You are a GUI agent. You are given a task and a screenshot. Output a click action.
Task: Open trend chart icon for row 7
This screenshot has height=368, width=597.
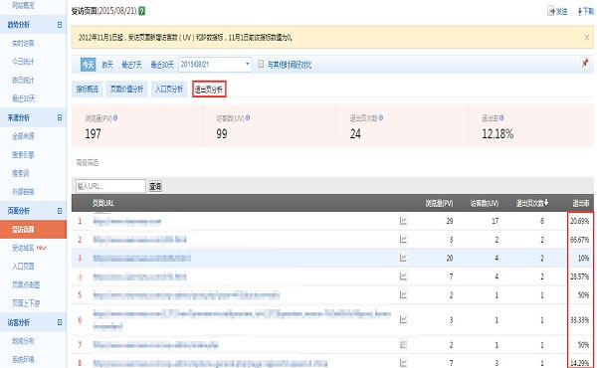tap(403, 345)
